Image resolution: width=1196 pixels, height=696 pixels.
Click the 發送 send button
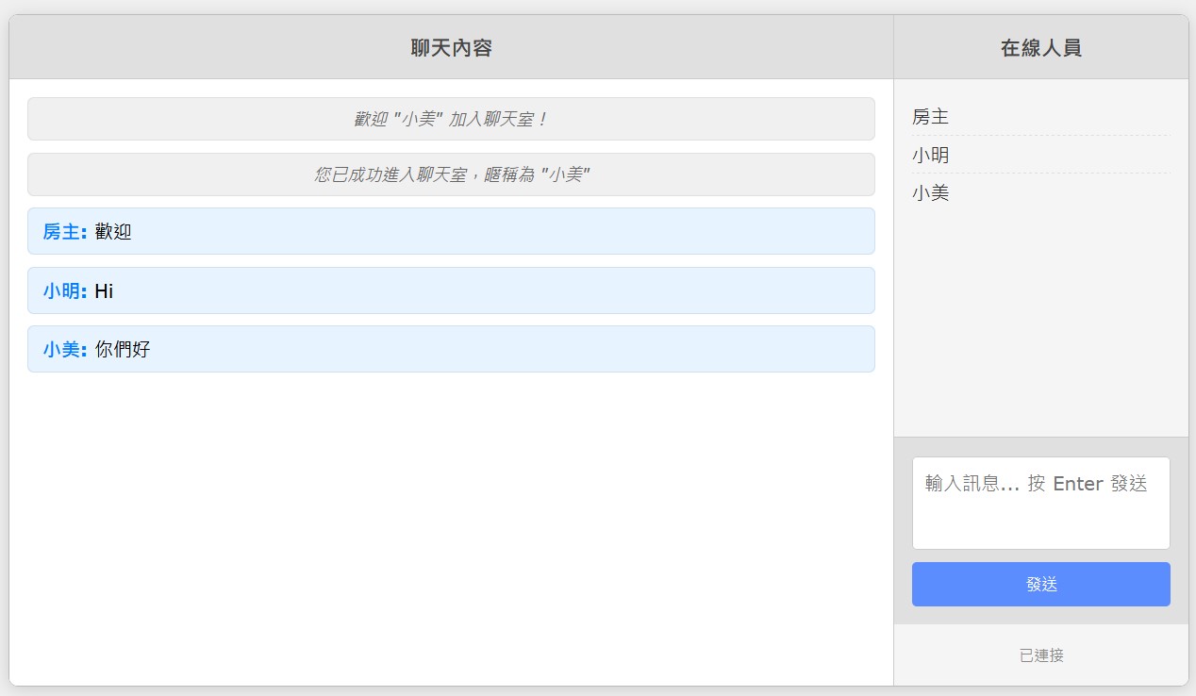[1040, 584]
